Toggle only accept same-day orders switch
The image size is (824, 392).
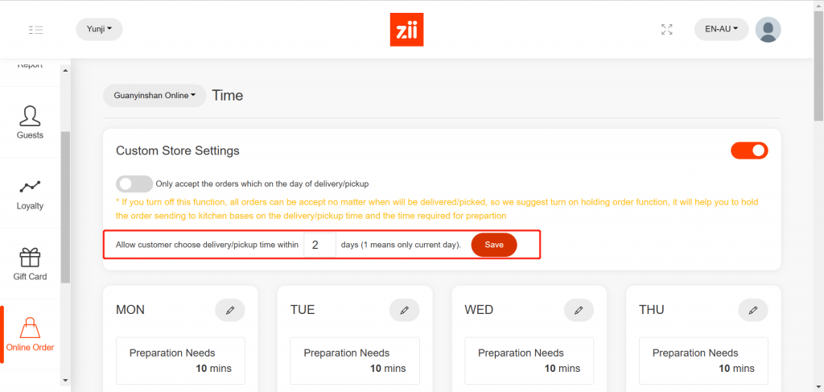pyautogui.click(x=134, y=184)
